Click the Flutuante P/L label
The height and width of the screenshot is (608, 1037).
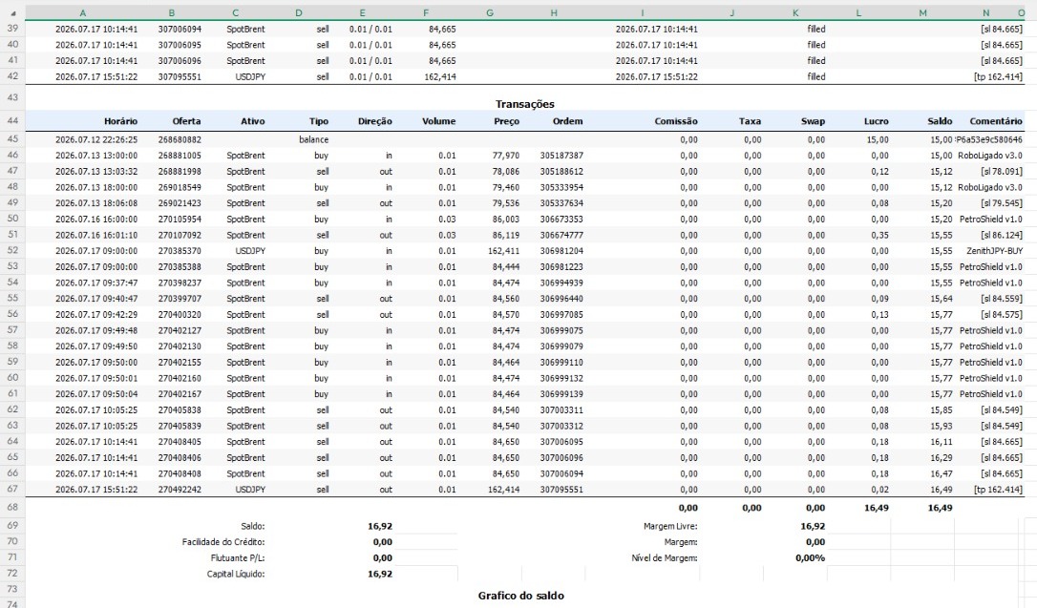coord(238,558)
